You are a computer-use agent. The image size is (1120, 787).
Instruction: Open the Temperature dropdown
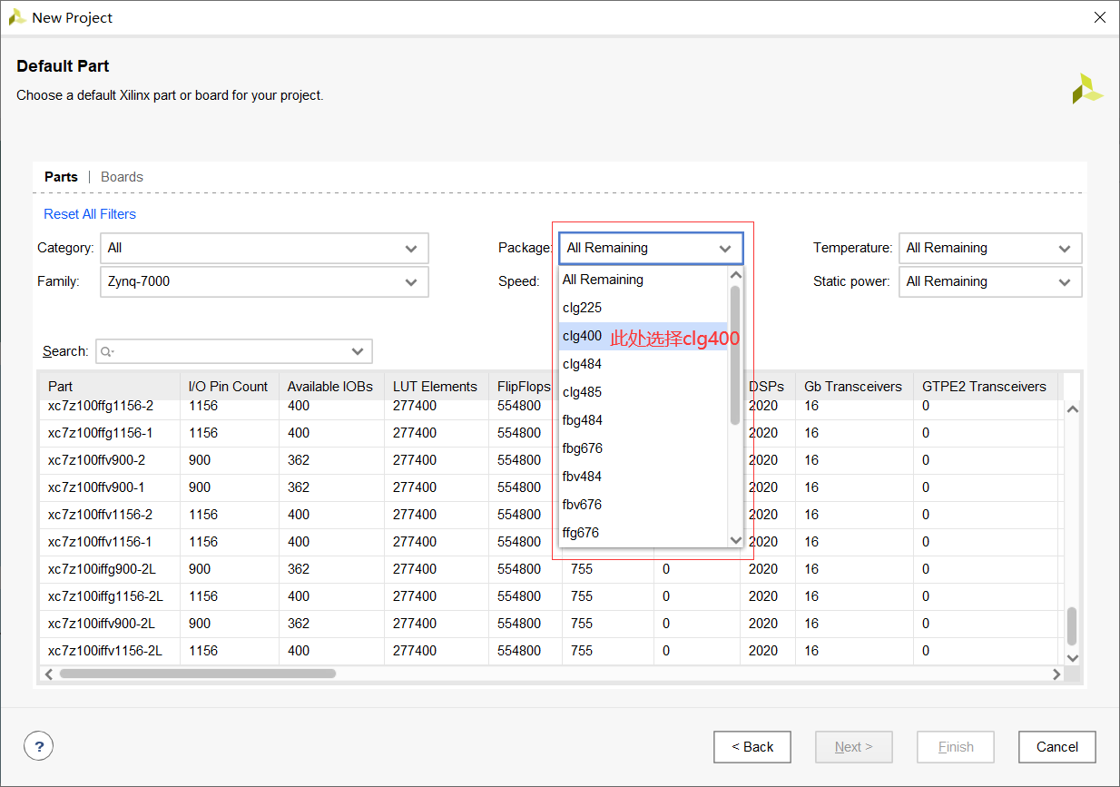[990, 248]
